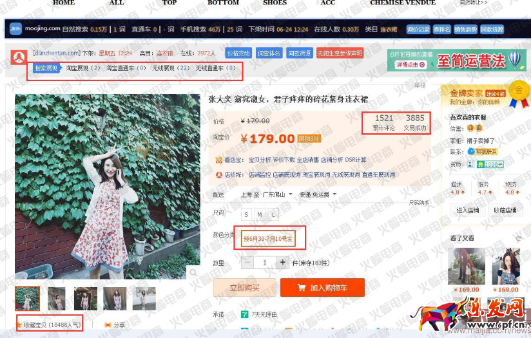Image resolution: width=531 pixels, height=338 pixels.
Task: Click the 价格变动 button
Action: coord(238,53)
